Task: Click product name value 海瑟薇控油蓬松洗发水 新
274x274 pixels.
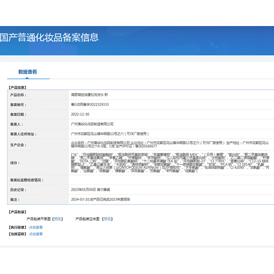Action: [89, 95]
